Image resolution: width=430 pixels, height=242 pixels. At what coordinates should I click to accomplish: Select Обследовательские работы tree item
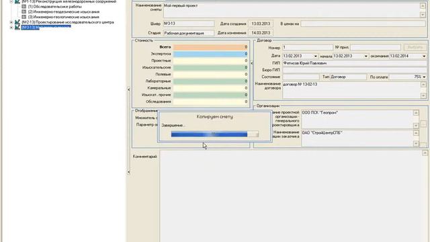click(54, 7)
